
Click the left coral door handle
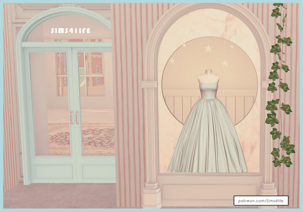[x=71, y=118]
